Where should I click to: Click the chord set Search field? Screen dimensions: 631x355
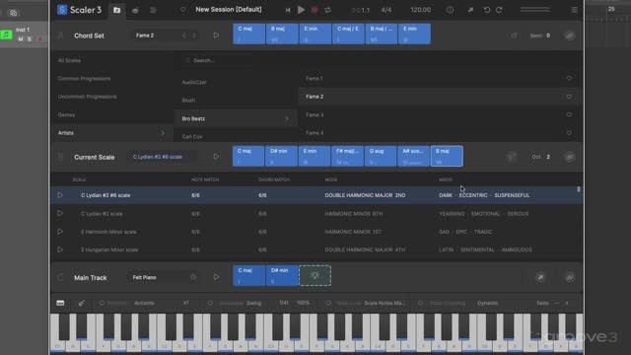coord(217,60)
